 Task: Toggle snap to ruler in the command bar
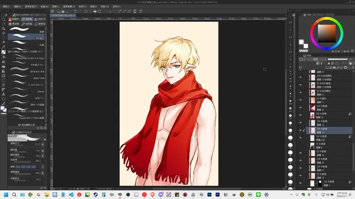[x=120, y=11]
